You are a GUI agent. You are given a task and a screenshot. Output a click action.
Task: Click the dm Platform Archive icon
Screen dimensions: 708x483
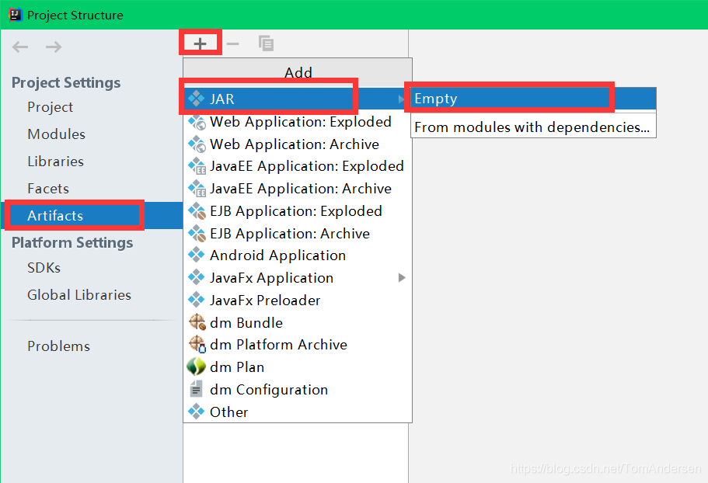pos(197,345)
